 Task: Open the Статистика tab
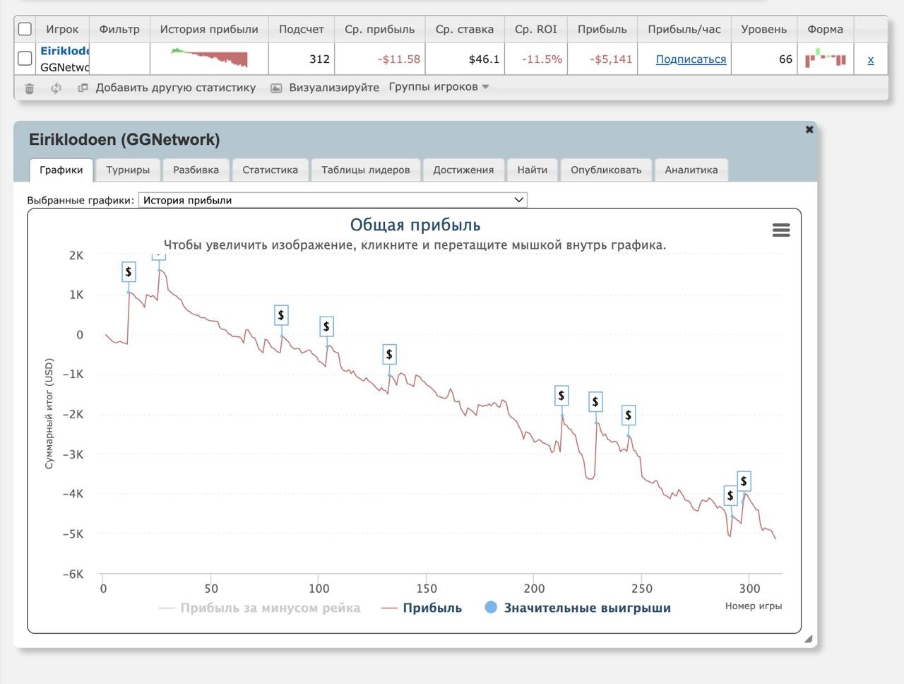click(x=270, y=170)
